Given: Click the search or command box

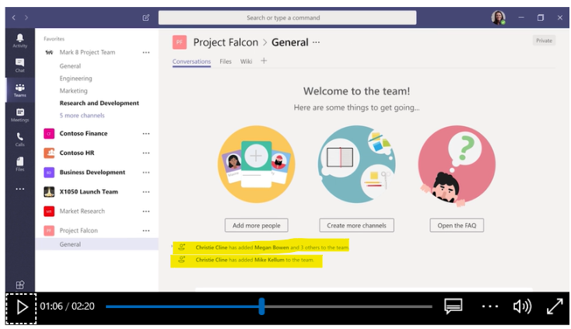Looking at the screenshot, I should (x=287, y=17).
